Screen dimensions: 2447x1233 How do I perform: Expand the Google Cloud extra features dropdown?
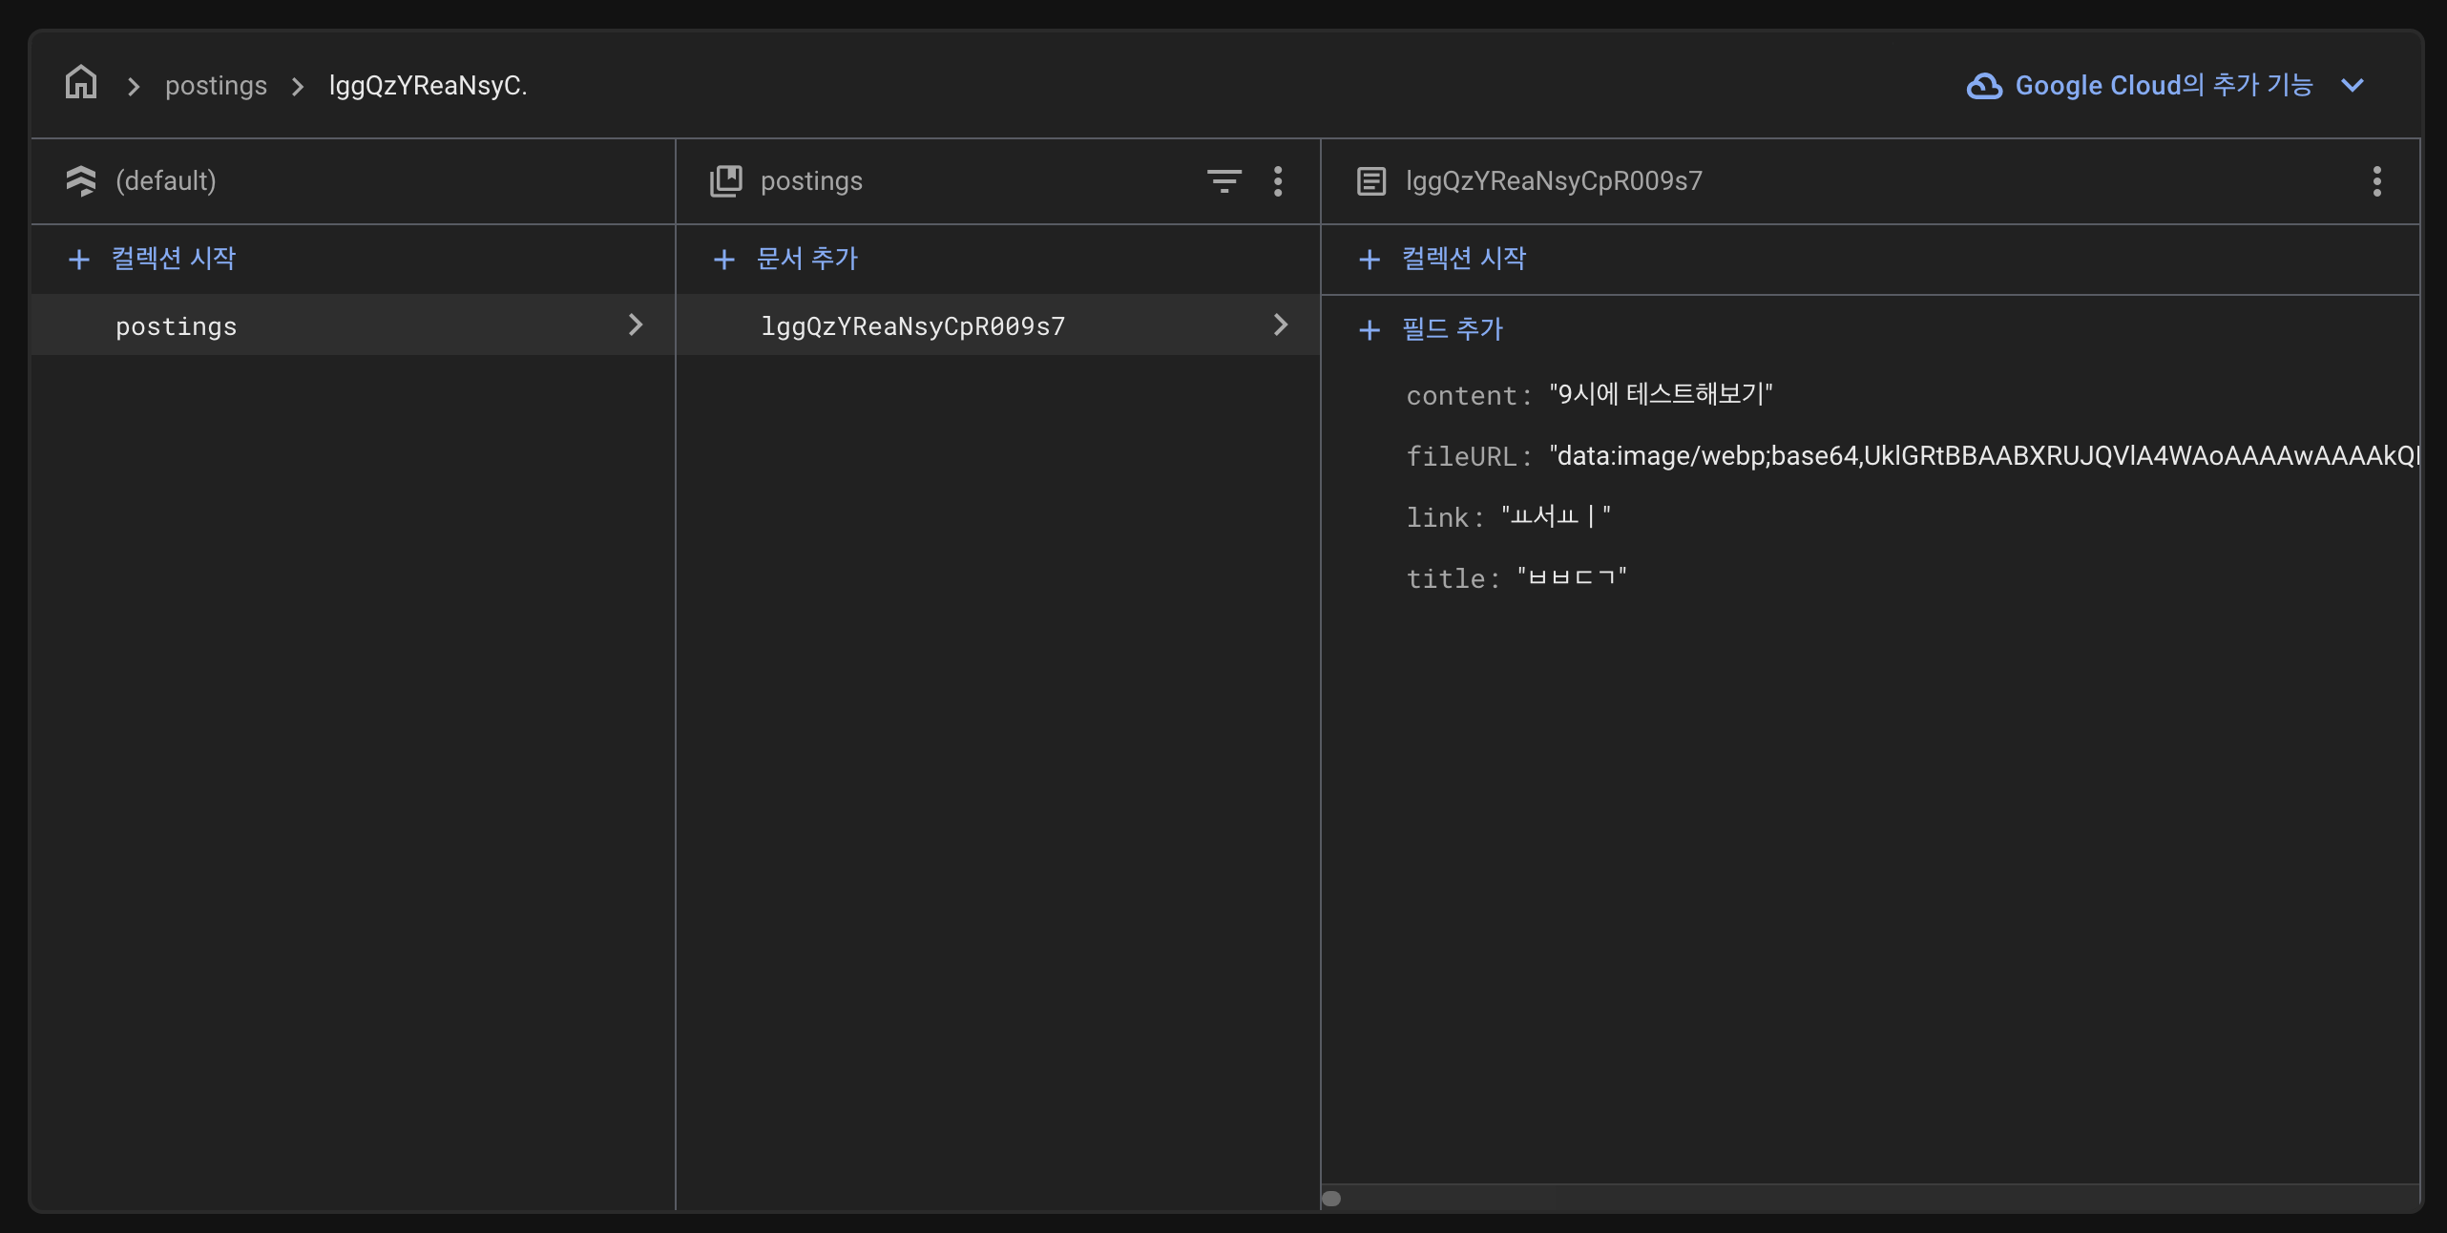[2353, 86]
